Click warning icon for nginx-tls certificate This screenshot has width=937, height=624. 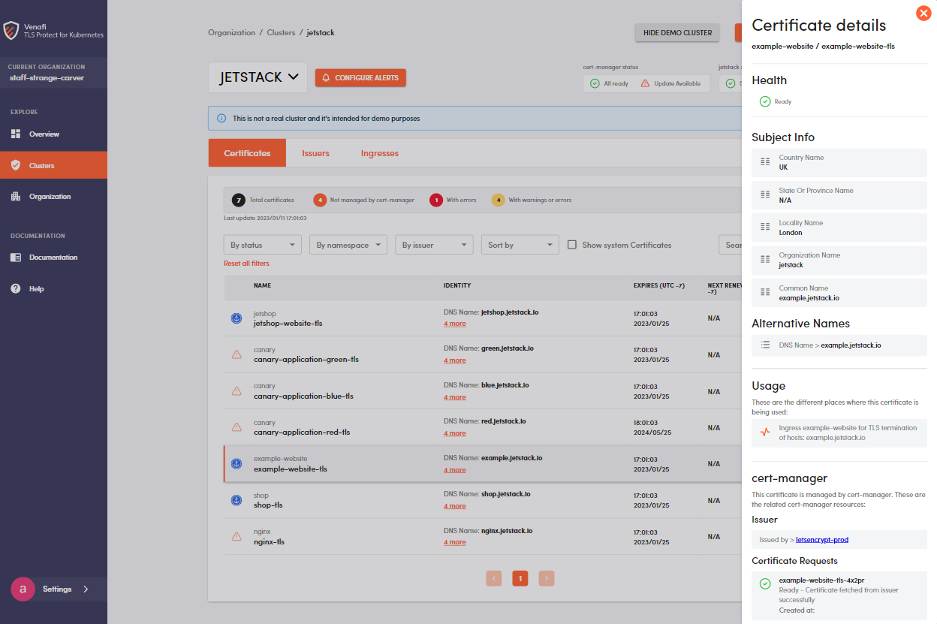pyautogui.click(x=237, y=536)
